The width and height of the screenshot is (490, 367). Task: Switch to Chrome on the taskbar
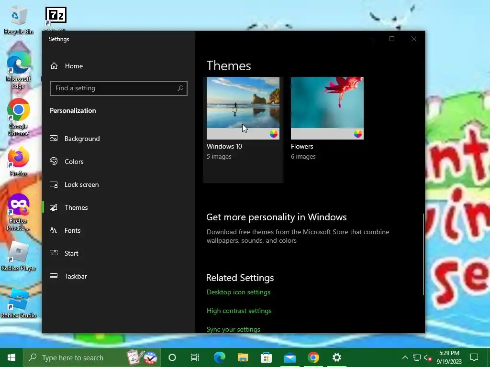(313, 357)
